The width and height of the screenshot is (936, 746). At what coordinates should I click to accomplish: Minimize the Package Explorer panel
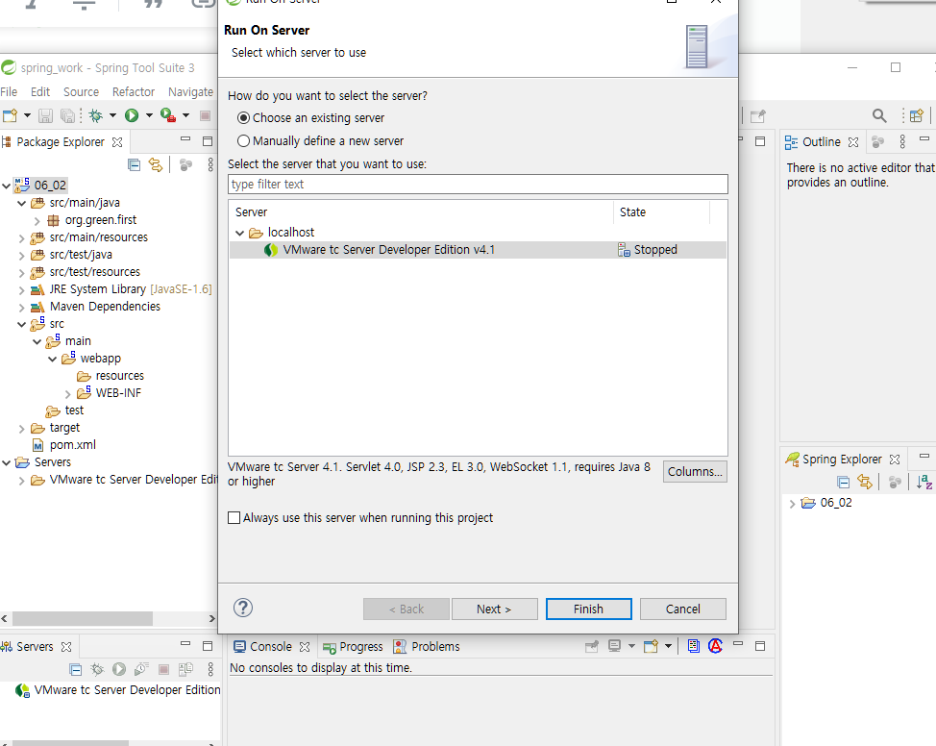185,139
